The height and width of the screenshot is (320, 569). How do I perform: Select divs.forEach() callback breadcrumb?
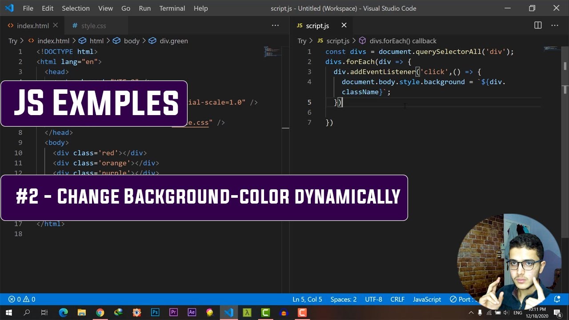tap(403, 41)
